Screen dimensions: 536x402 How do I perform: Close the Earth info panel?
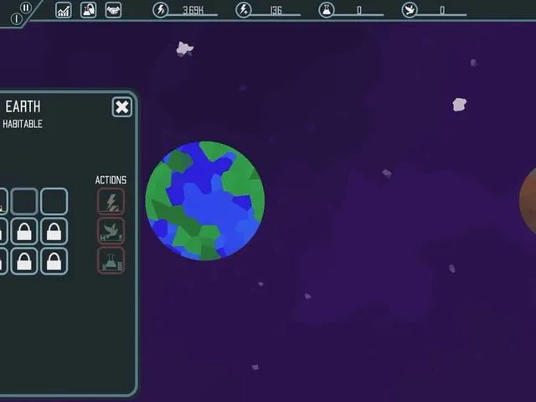click(122, 107)
